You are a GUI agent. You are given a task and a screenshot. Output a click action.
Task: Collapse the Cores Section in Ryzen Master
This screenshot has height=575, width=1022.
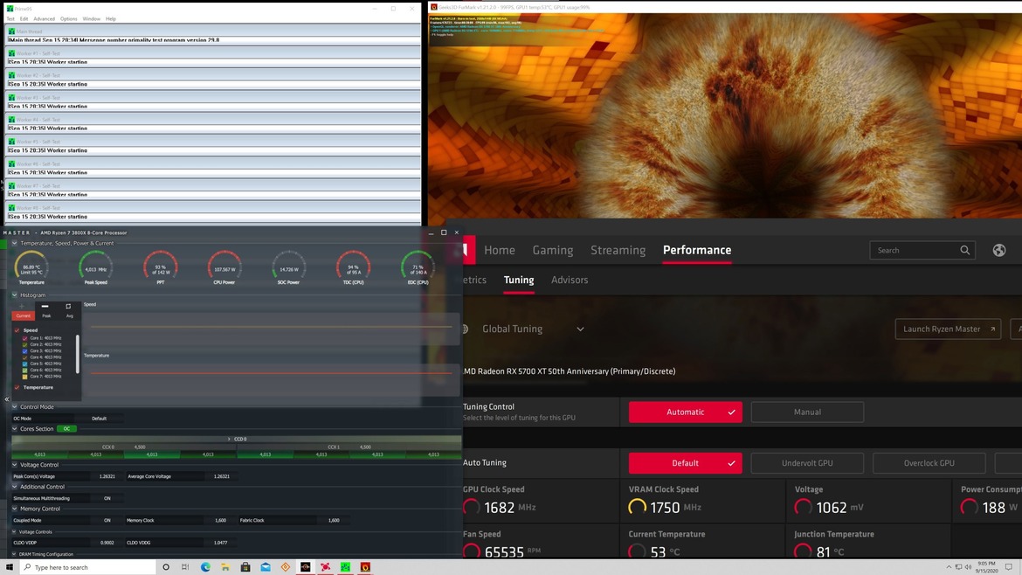(x=14, y=429)
